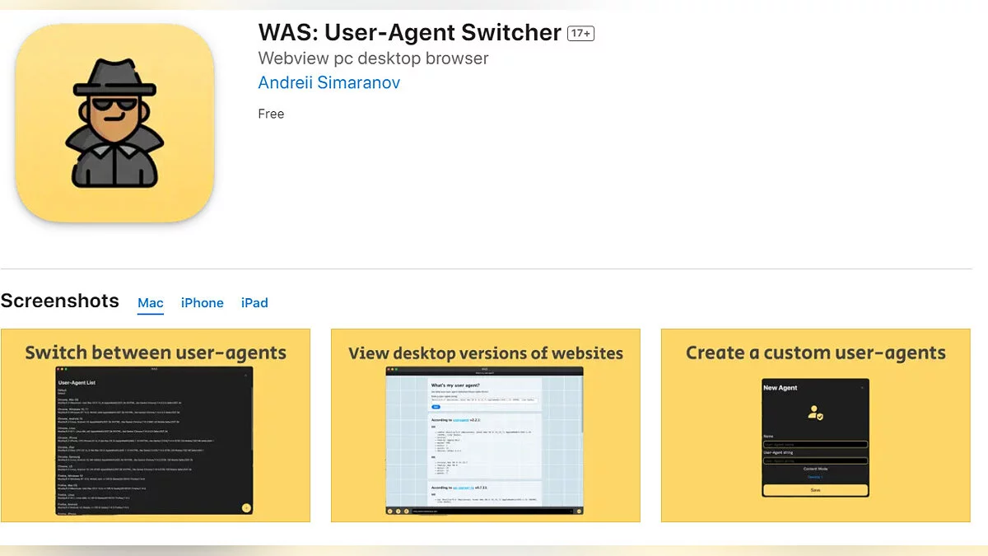Open the 'Switch between user-agents' screenshot
Image resolution: width=988 pixels, height=556 pixels.
click(x=156, y=425)
